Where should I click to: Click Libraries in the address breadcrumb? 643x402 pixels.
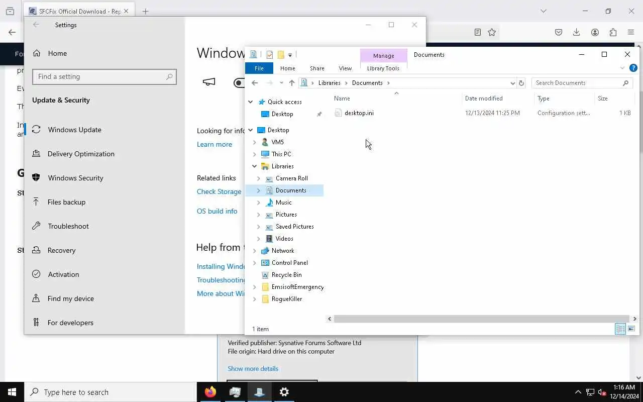point(329,83)
